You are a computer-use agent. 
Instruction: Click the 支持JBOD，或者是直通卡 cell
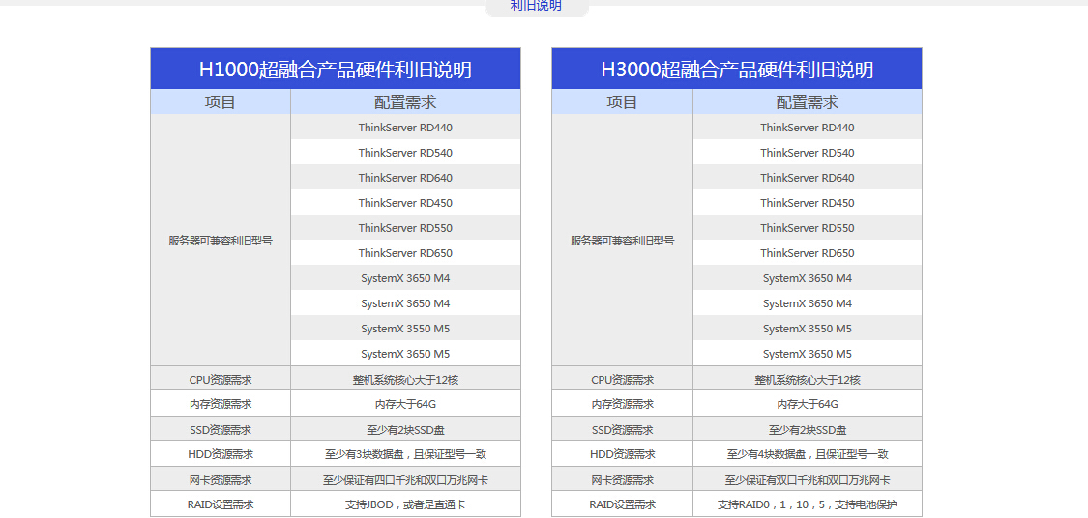405,504
